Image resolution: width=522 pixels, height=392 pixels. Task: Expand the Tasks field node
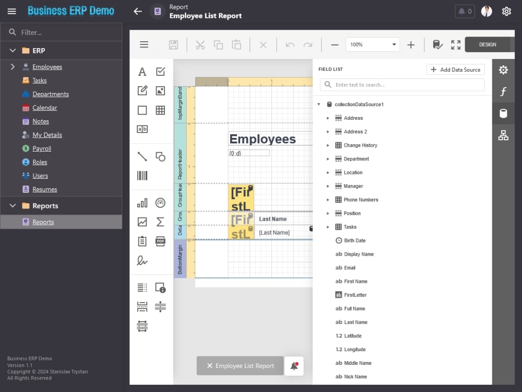pyautogui.click(x=328, y=227)
